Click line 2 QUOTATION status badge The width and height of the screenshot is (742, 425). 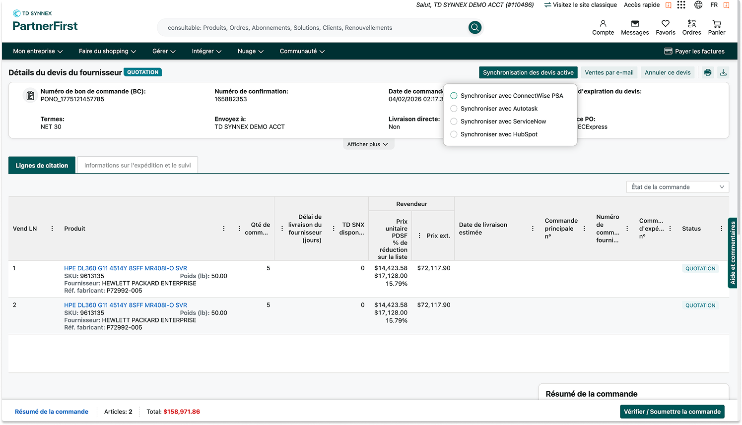click(700, 305)
